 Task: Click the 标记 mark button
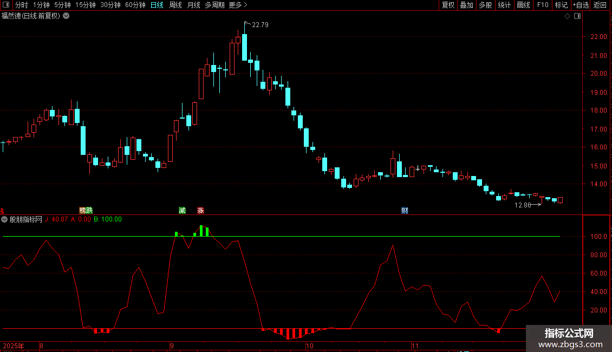click(x=561, y=5)
